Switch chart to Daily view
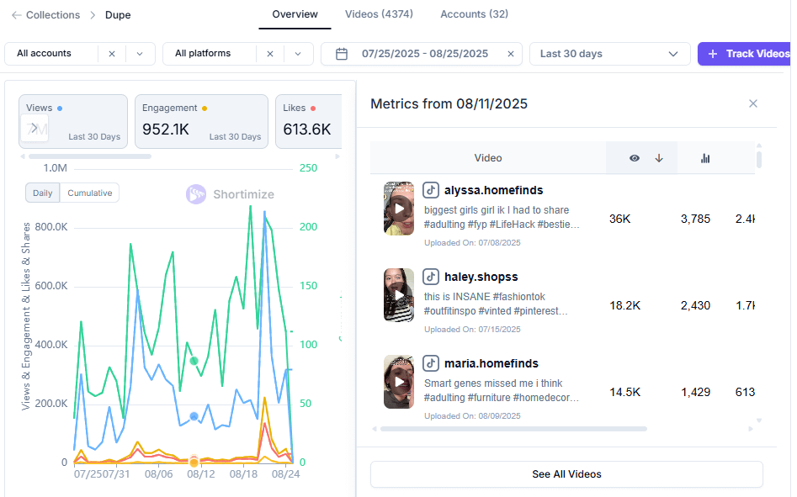Viewport: 797px width, 497px height. click(x=43, y=193)
